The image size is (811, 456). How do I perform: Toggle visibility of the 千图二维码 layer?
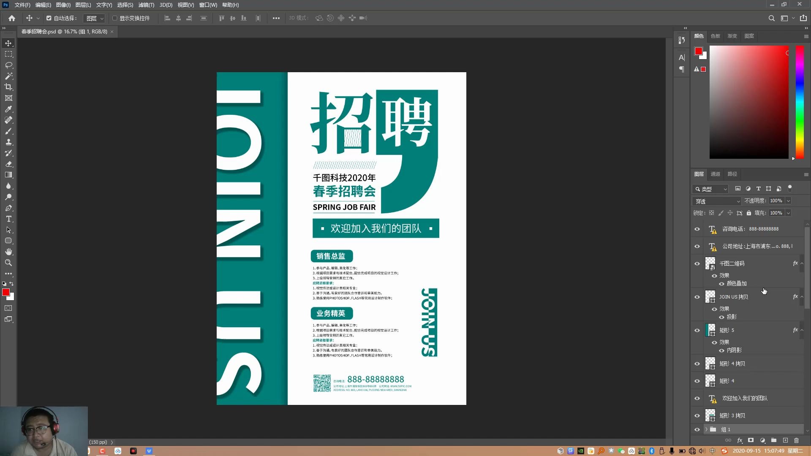click(x=697, y=263)
